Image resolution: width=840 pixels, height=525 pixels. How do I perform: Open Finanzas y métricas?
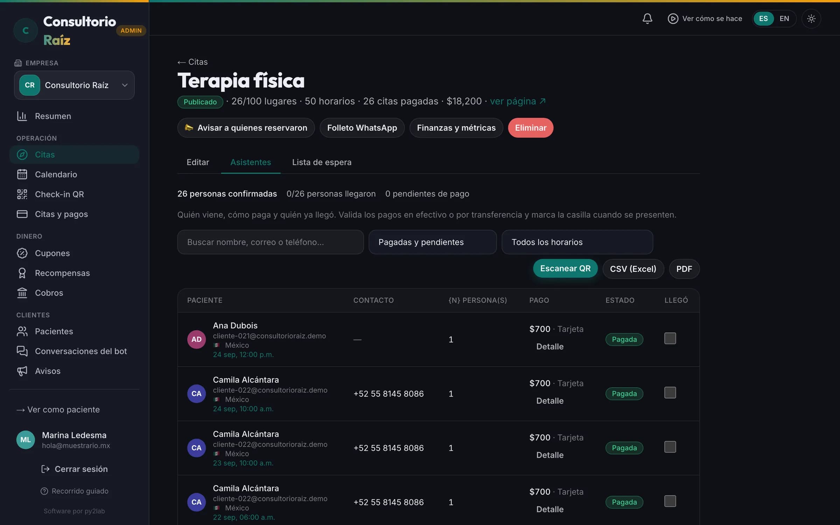[x=456, y=128]
